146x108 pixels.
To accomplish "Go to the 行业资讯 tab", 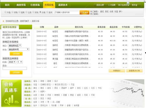I will 35,5.
